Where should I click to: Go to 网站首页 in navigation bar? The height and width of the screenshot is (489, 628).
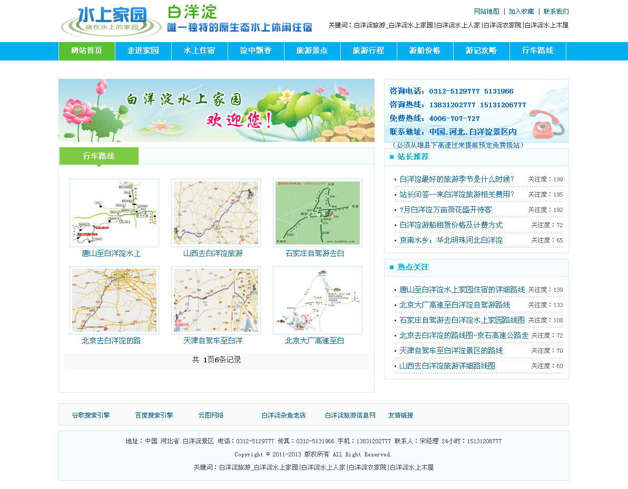click(x=87, y=51)
